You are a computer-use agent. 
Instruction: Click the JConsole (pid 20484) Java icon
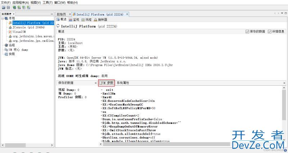tap(10, 27)
